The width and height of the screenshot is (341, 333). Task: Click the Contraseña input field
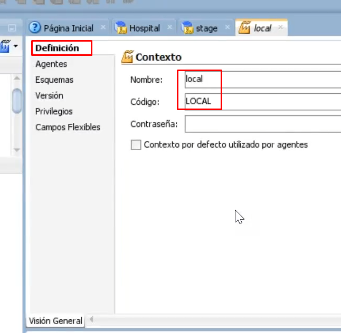coord(263,124)
